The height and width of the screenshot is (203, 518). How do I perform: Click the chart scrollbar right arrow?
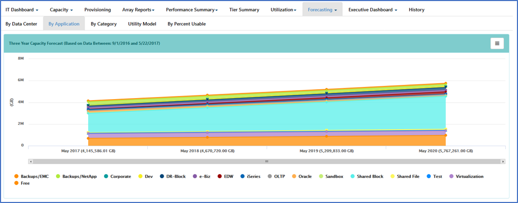click(x=503, y=161)
